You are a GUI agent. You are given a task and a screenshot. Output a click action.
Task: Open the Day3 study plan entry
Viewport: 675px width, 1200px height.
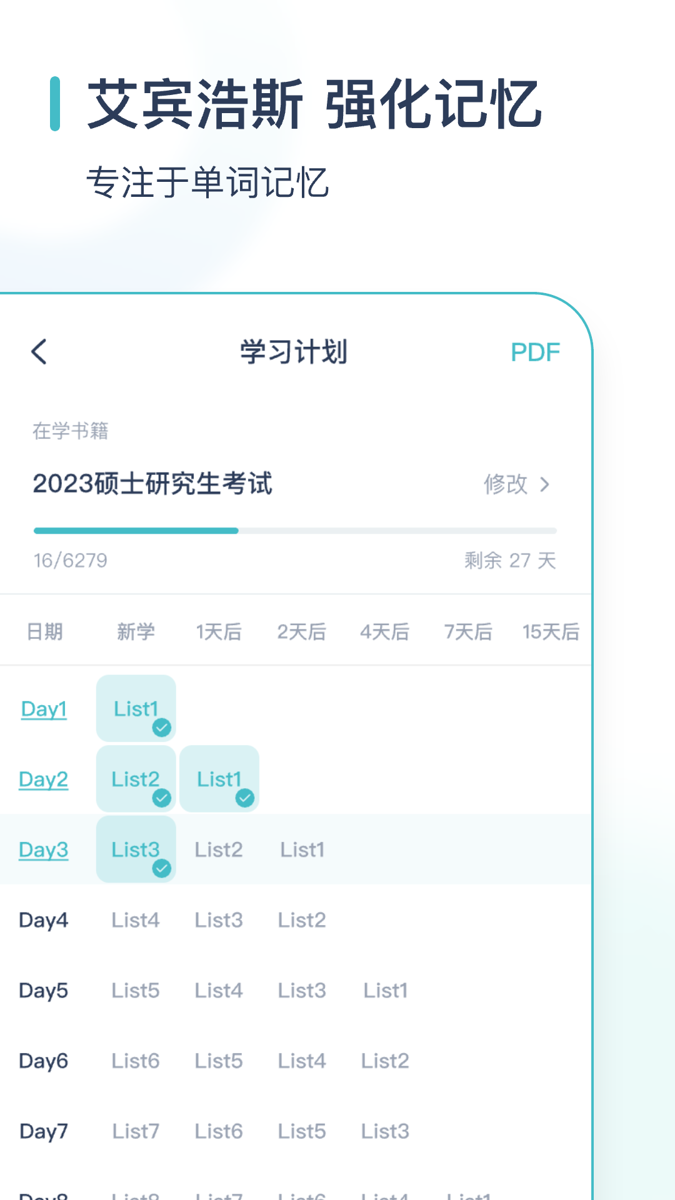42,850
